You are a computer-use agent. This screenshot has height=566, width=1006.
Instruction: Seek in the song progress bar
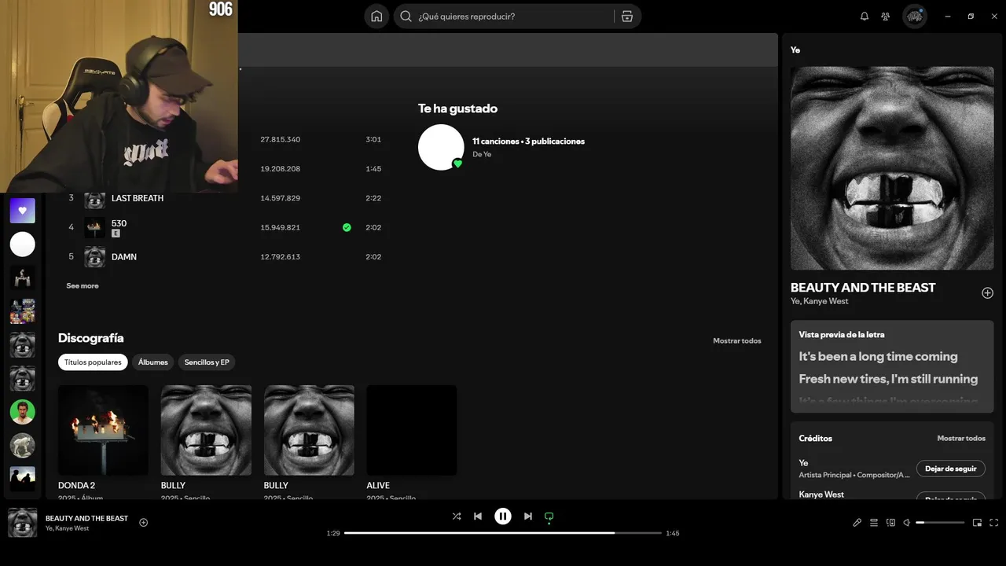(503, 533)
